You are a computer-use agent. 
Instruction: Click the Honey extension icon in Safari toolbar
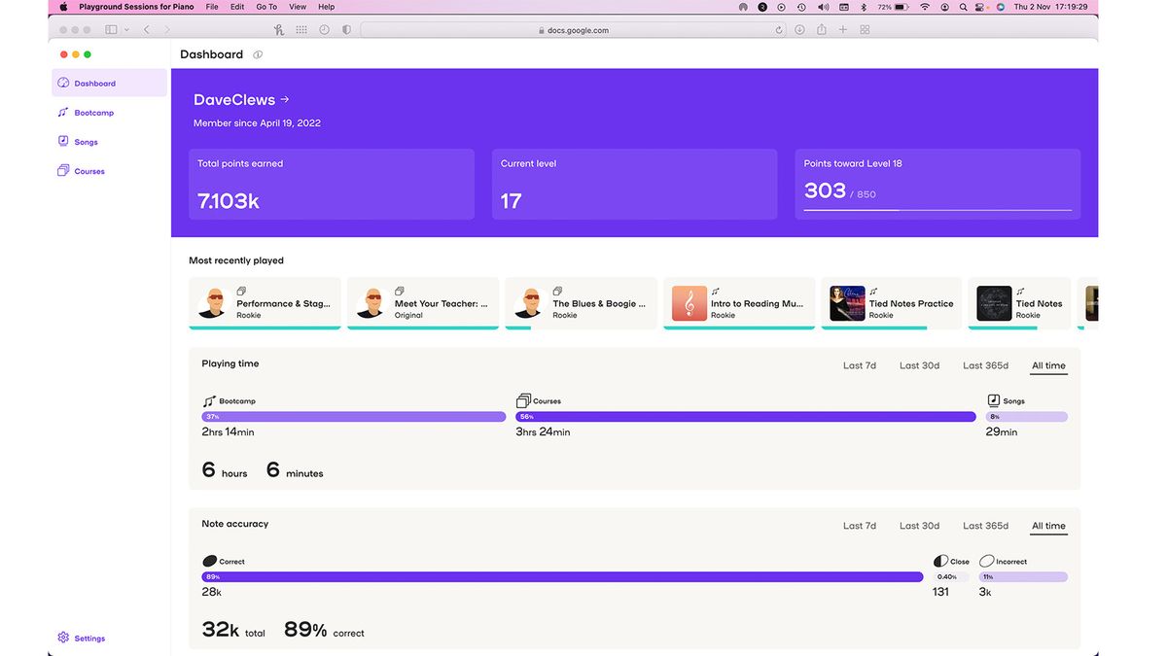pos(279,30)
